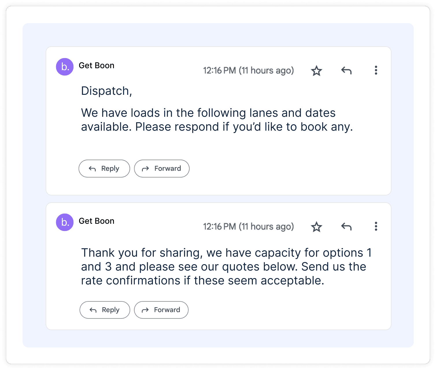The image size is (436, 370).
Task: Click the Forward button under first email
Action: pos(162,169)
